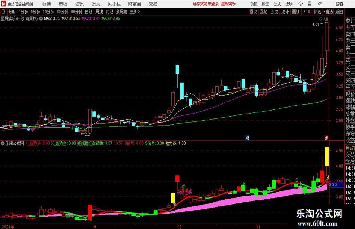The width and height of the screenshot is (355, 229).
Task: Open the customer service headset icon
Action: [x=301, y=4]
